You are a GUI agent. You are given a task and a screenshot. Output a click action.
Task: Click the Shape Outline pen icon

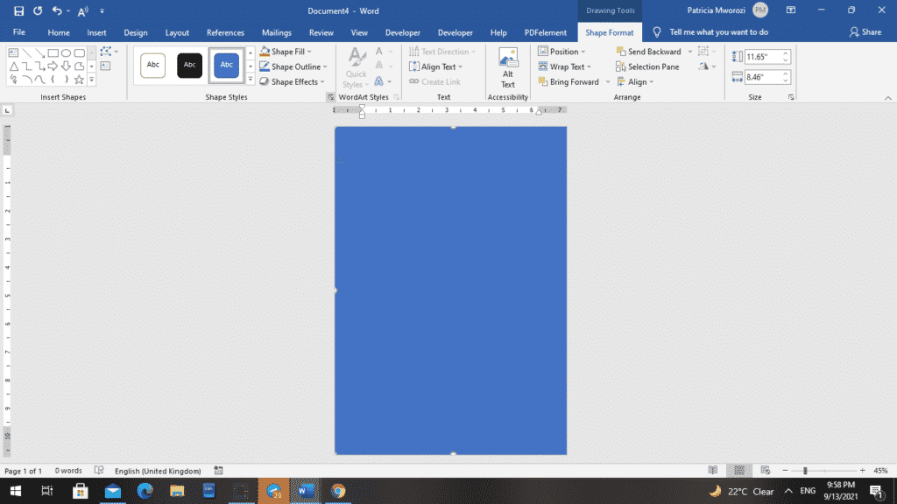(x=265, y=66)
